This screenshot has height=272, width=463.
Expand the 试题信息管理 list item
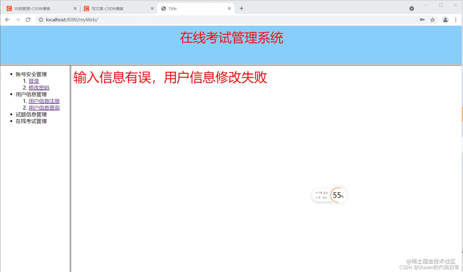31,114
